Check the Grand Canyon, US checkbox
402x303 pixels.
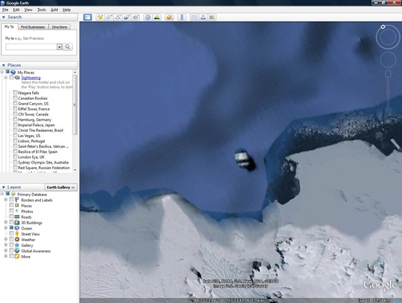coord(15,103)
